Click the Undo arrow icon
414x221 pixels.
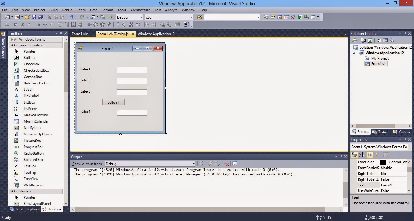tap(71, 17)
